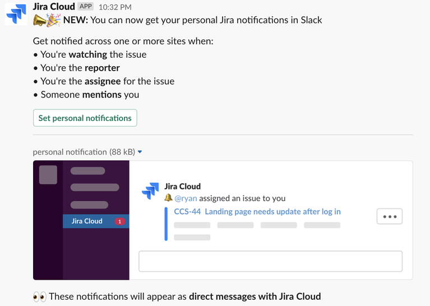The width and height of the screenshot is (430, 306).
Task: Click the personal notification file label
Action: pos(84,152)
